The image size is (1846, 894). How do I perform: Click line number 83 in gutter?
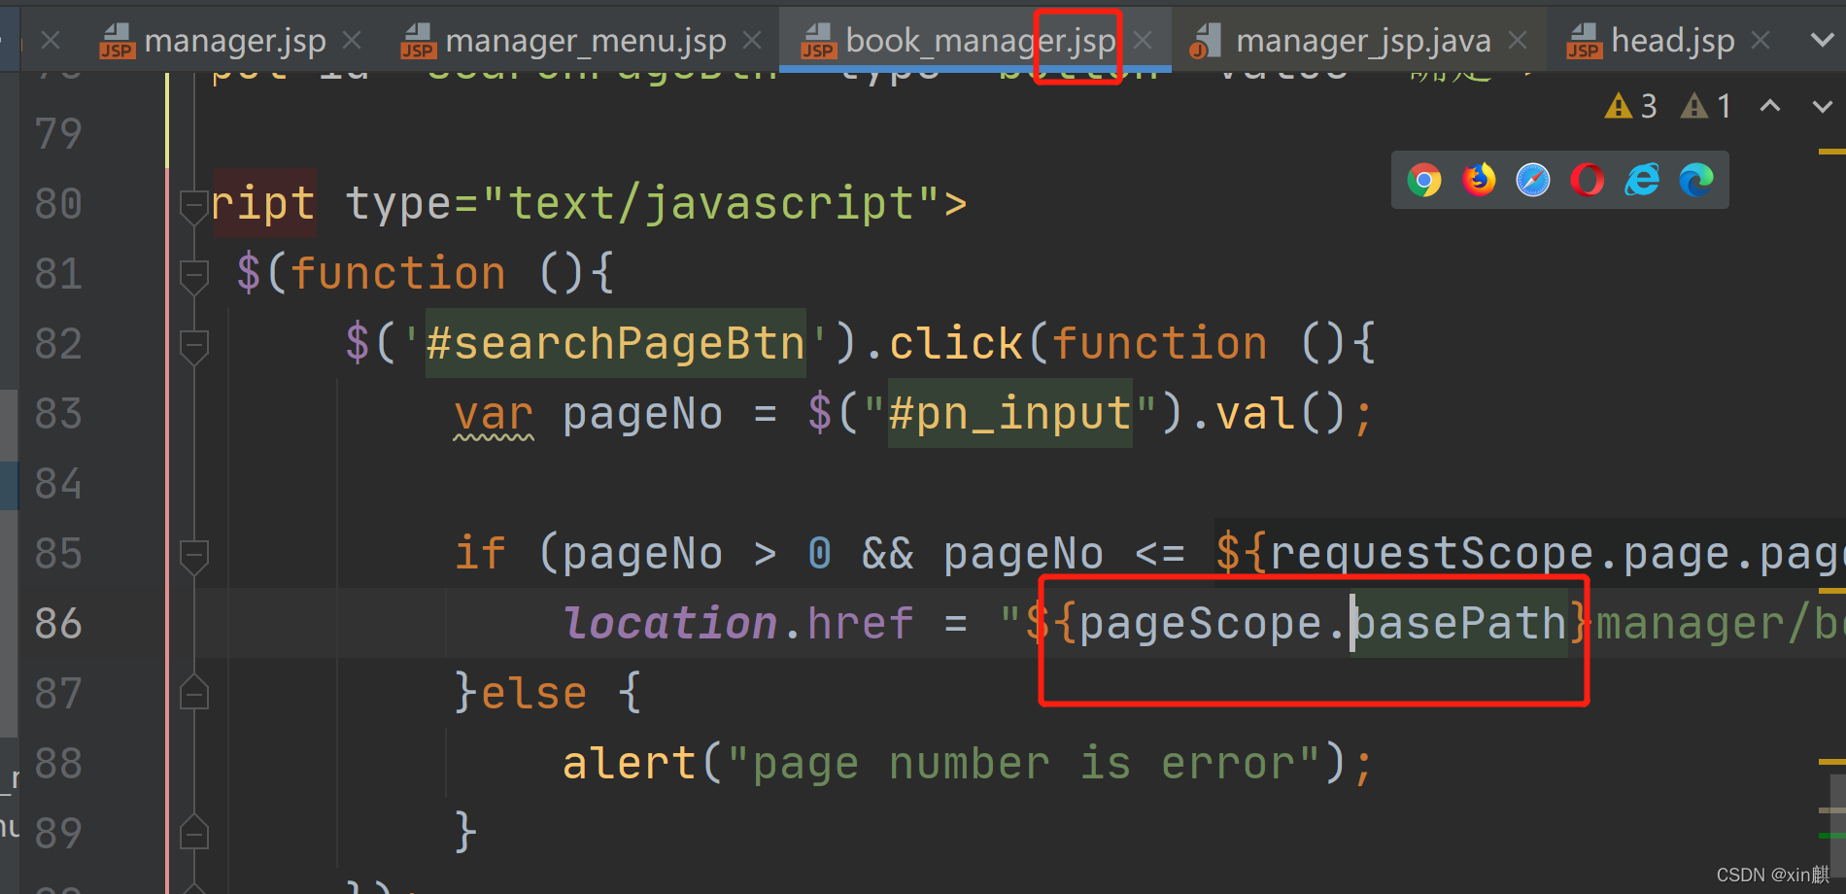[x=58, y=414]
